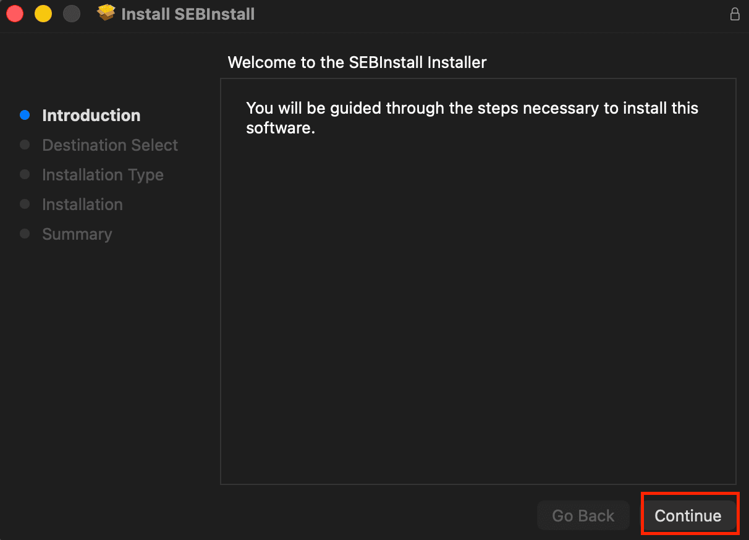Click the Go Back button

click(583, 516)
